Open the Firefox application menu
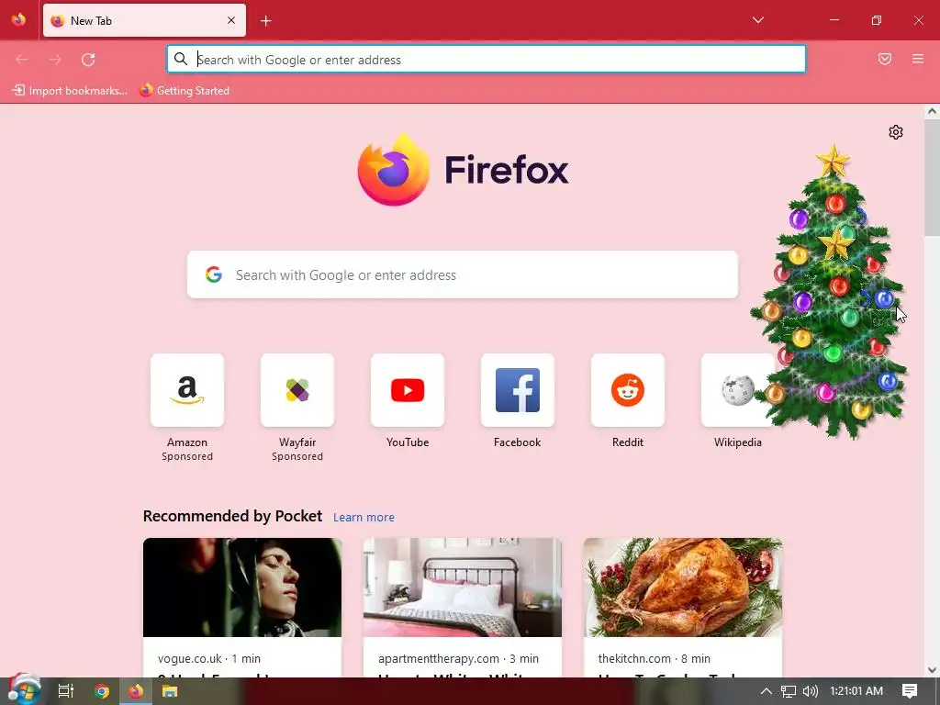Viewport: 940px width, 705px height. [918, 59]
